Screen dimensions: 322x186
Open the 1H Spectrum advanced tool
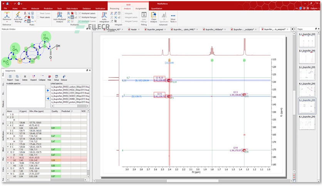(164, 17)
